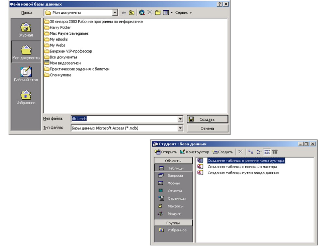
Task: Open the Сервис menu
Action: pos(183,13)
